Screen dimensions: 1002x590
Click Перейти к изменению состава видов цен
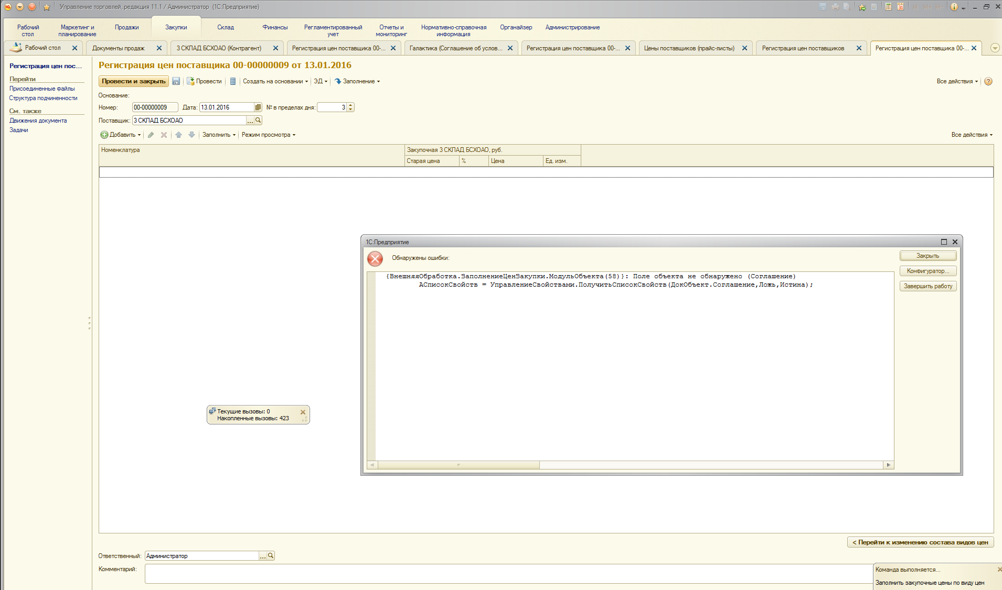pyautogui.click(x=920, y=542)
